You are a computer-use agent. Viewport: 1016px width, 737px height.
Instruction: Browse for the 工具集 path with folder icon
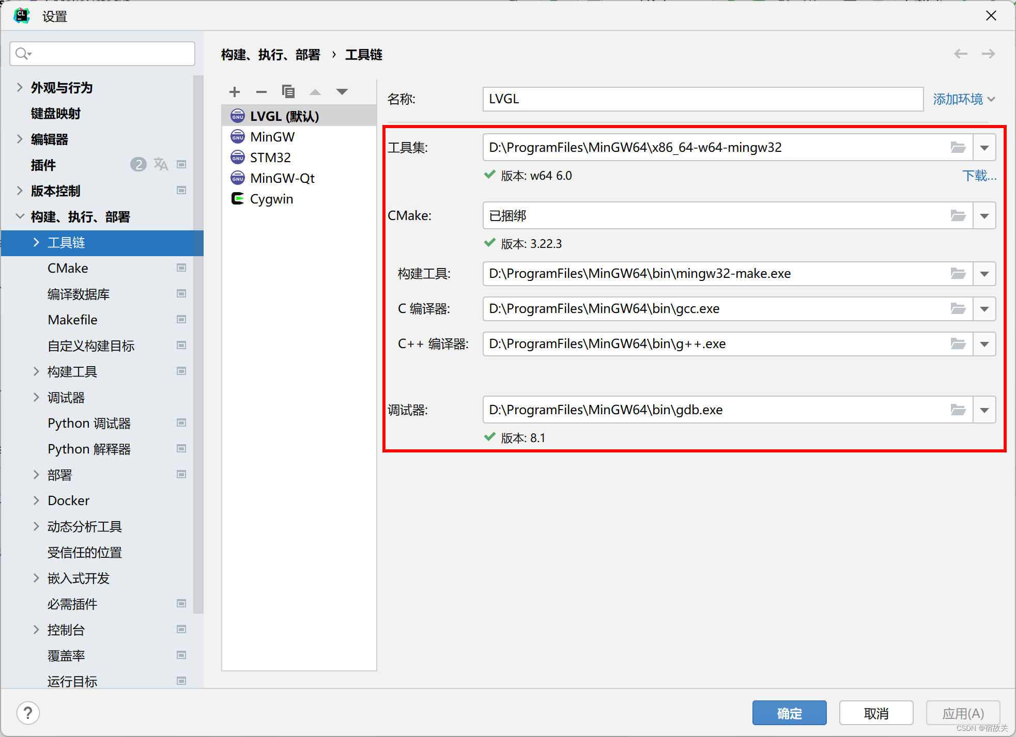(x=958, y=147)
